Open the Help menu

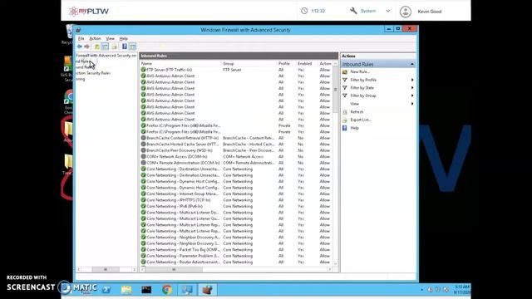pyautogui.click(x=124, y=39)
